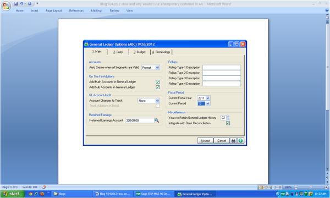Open Auto Create Prompt dropdown
Screen dimensions: 330x198
157,68
